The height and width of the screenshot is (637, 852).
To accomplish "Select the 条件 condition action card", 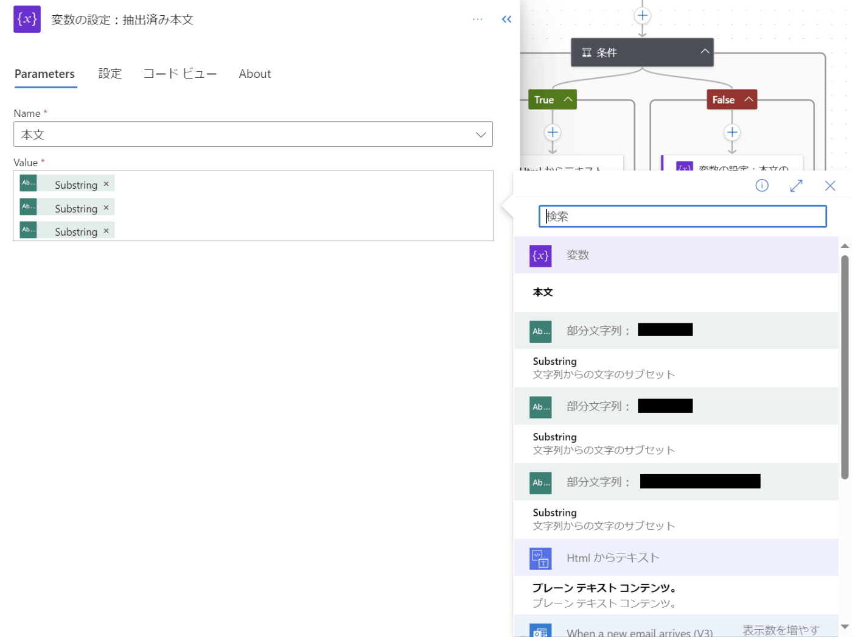I will coord(642,52).
